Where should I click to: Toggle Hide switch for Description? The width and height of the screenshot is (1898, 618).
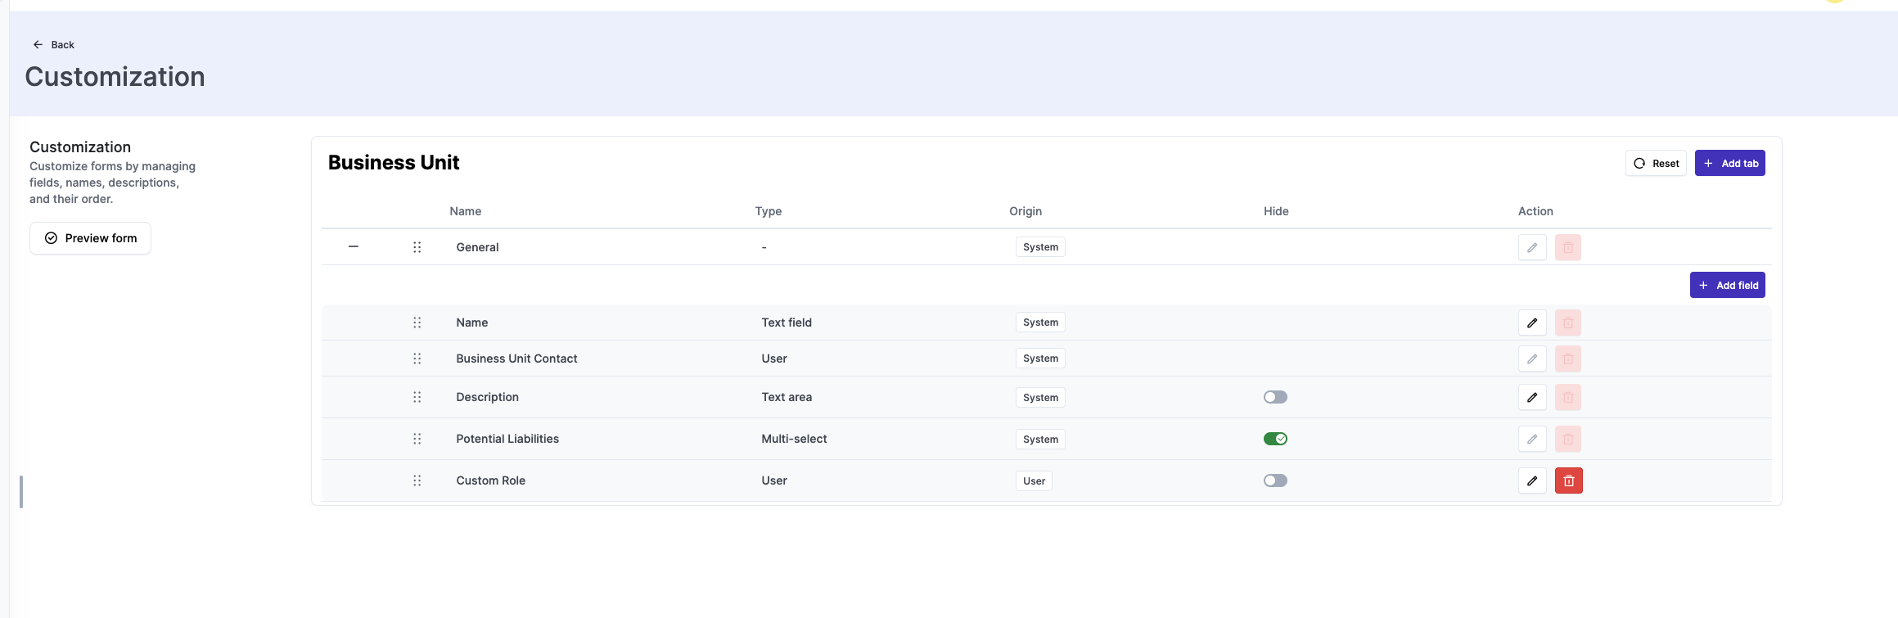pyautogui.click(x=1274, y=397)
